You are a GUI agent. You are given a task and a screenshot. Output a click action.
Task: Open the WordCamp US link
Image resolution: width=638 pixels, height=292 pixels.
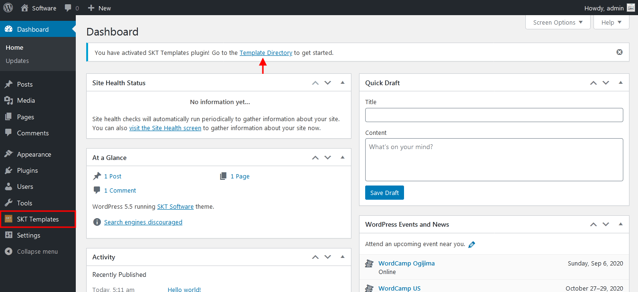pyautogui.click(x=399, y=288)
